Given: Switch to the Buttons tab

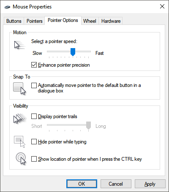Looking at the screenshot, I should [14, 21].
